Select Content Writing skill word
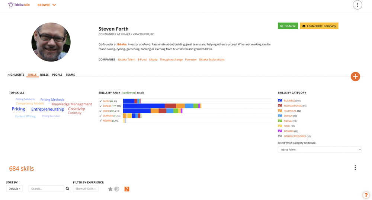Screen dimensions: 372x200 point(25,116)
